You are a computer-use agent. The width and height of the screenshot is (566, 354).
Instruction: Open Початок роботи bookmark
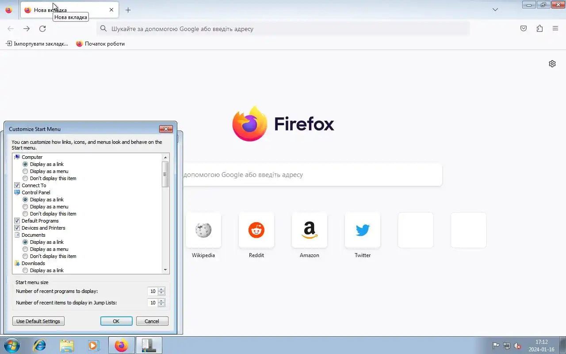click(100, 44)
